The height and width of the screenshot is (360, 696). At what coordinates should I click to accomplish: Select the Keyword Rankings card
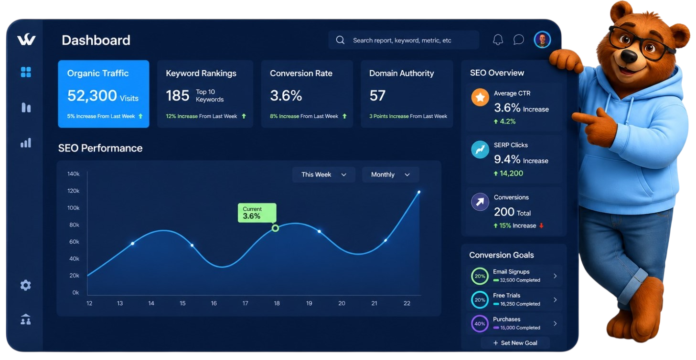(x=205, y=94)
